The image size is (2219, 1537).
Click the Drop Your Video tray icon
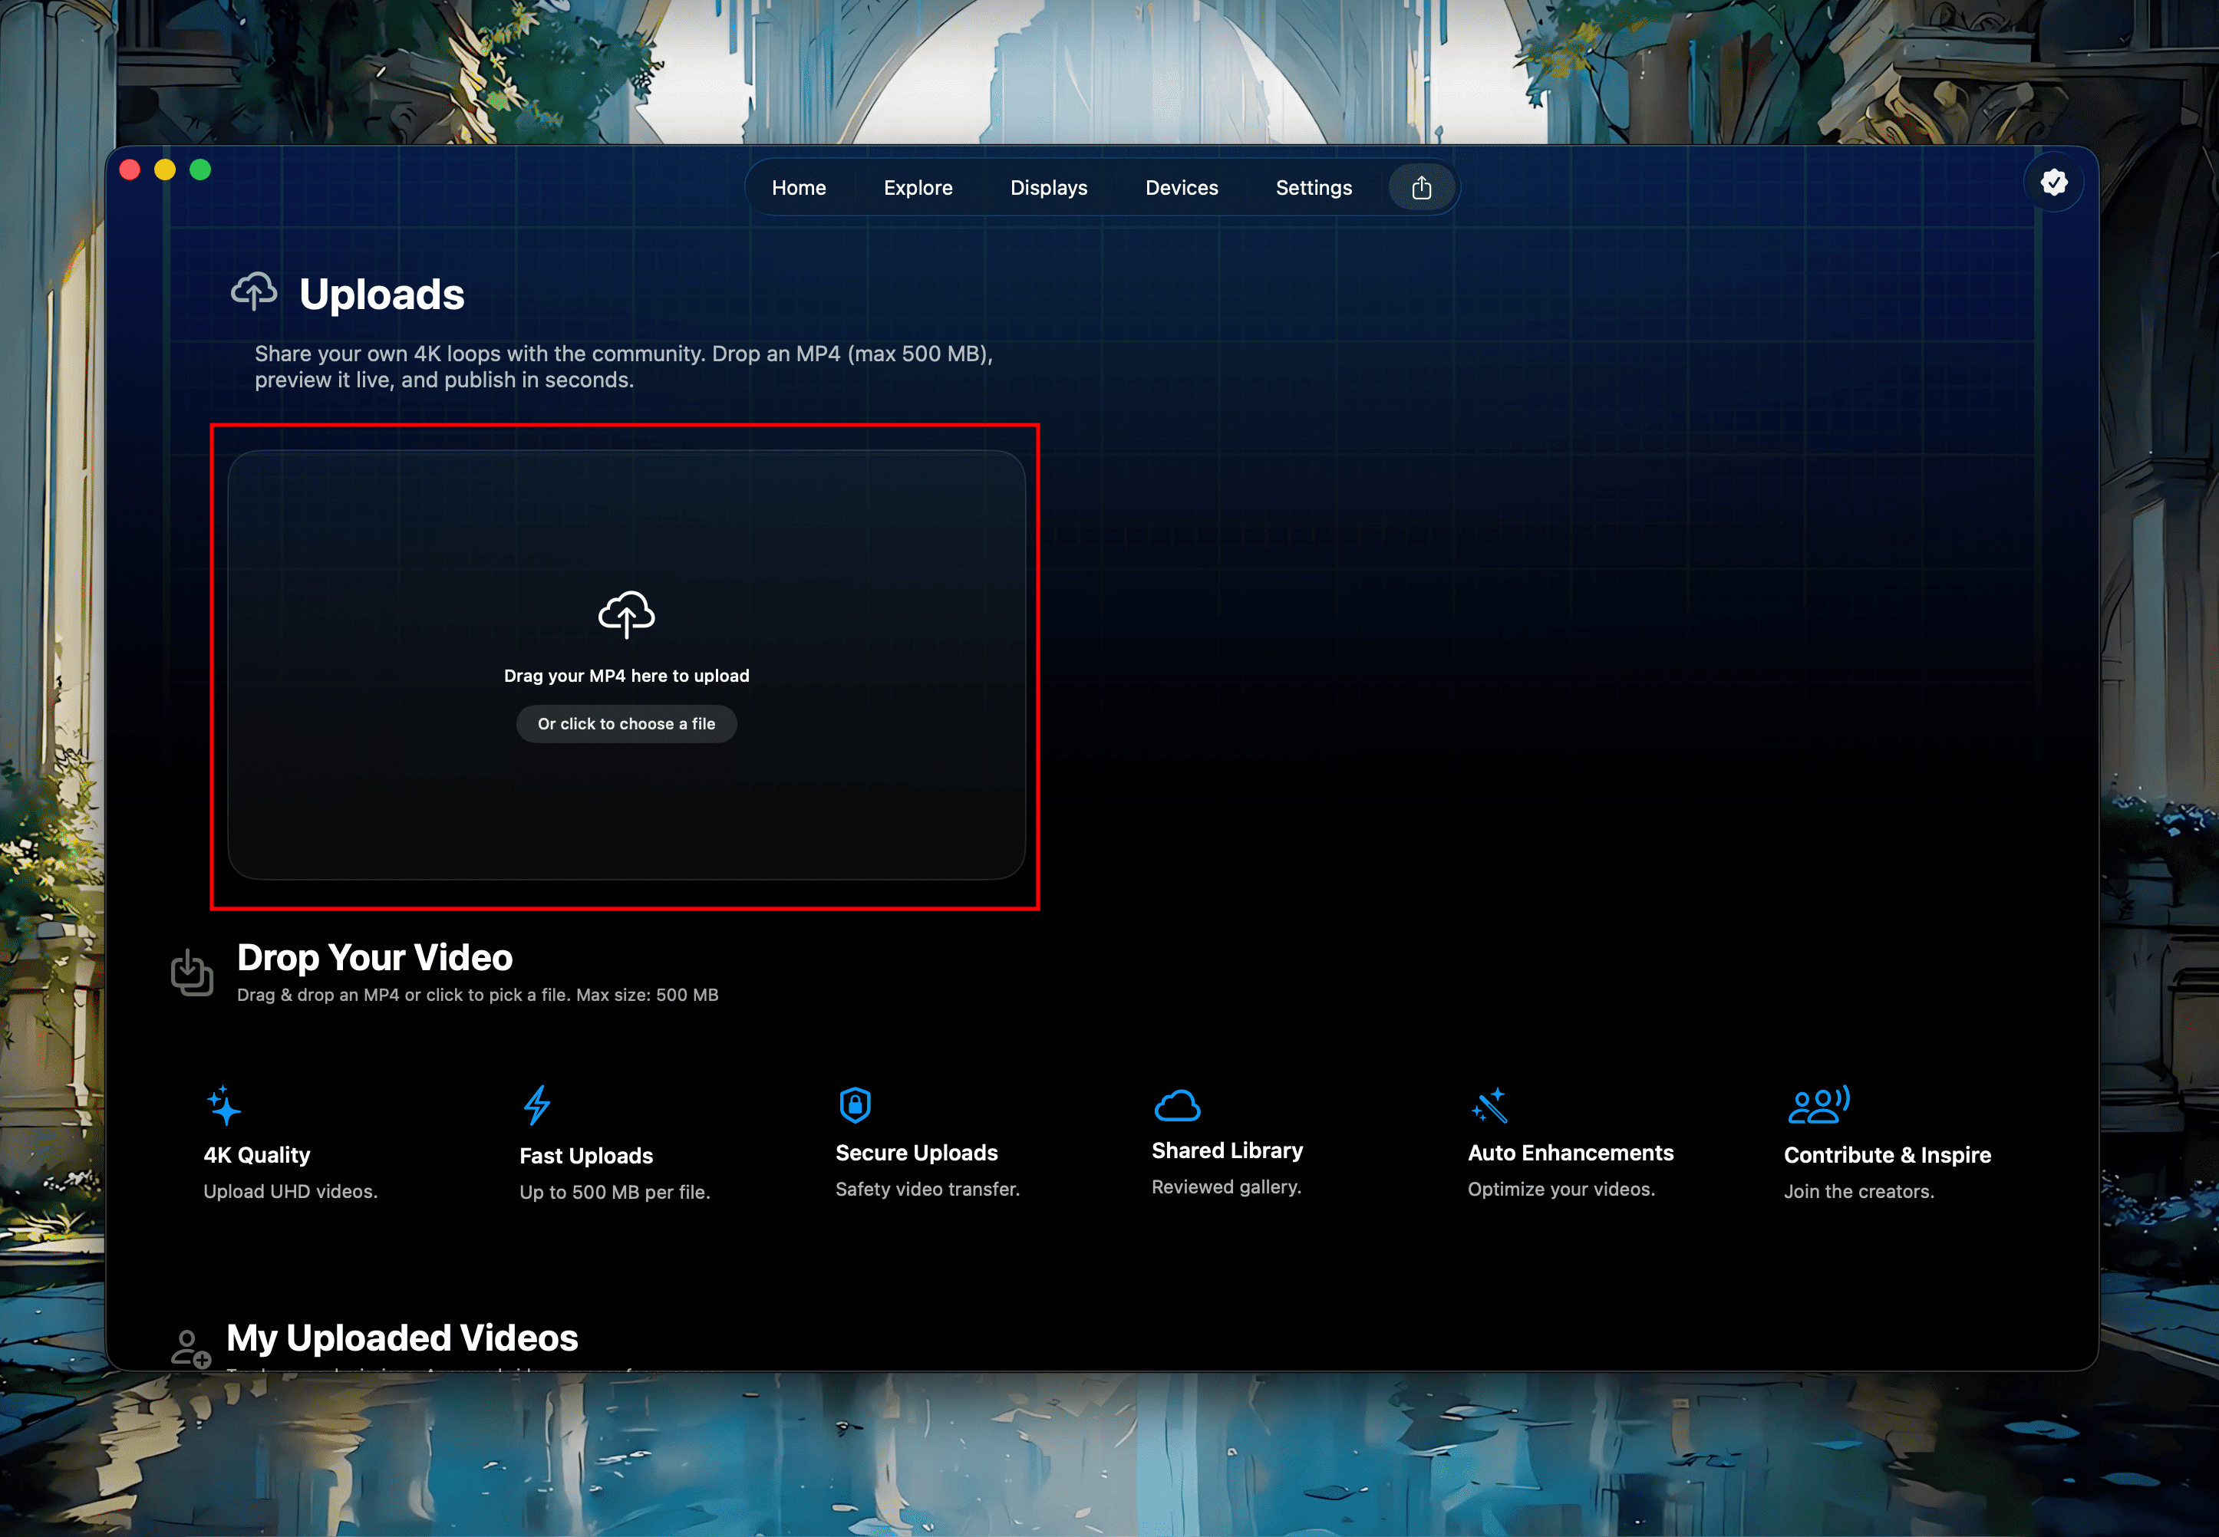[x=192, y=973]
